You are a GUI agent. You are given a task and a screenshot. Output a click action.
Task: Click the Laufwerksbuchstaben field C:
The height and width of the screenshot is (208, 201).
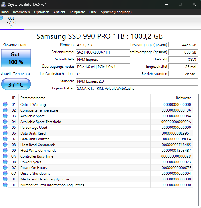click(103, 74)
